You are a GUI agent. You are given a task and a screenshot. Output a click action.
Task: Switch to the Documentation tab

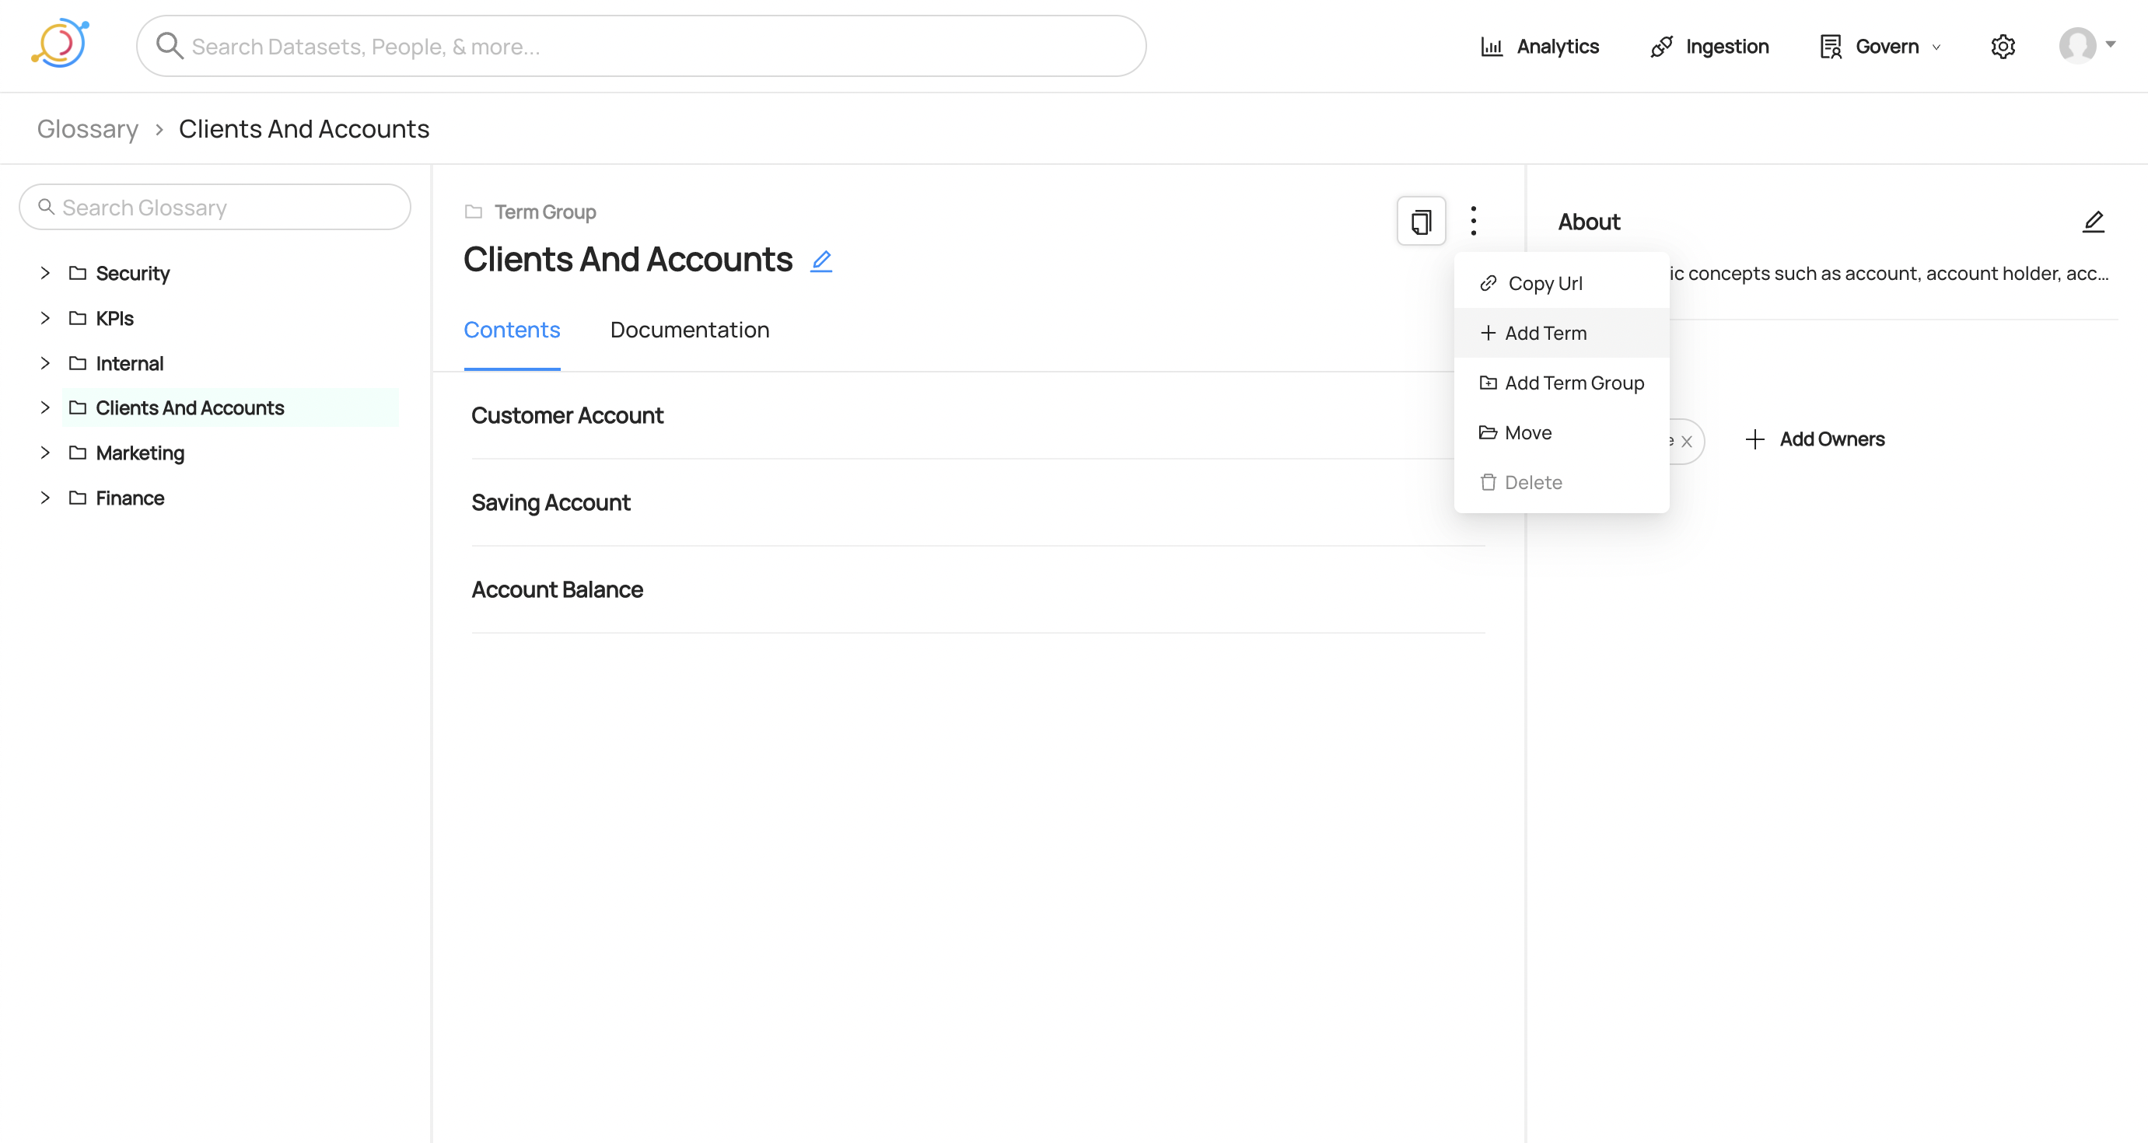click(x=690, y=330)
